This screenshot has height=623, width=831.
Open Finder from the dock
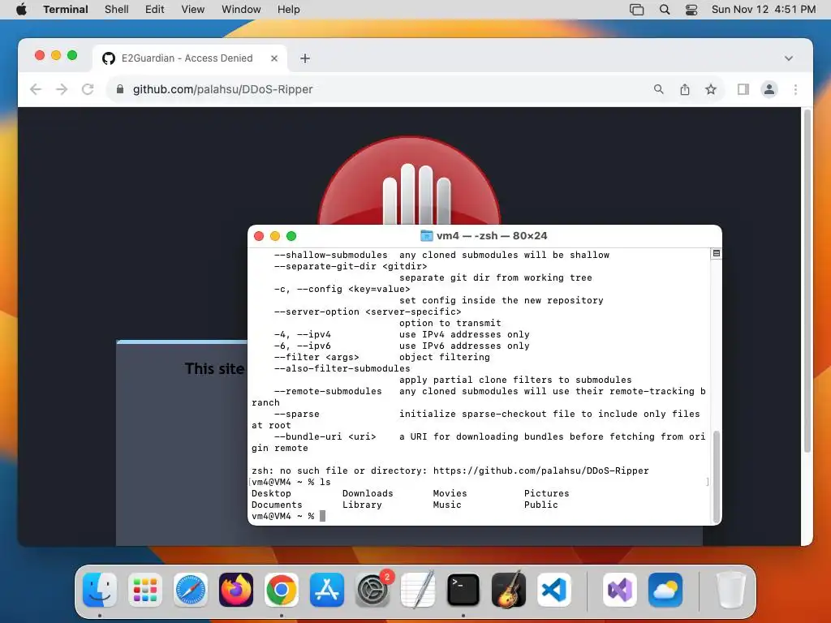point(100,590)
